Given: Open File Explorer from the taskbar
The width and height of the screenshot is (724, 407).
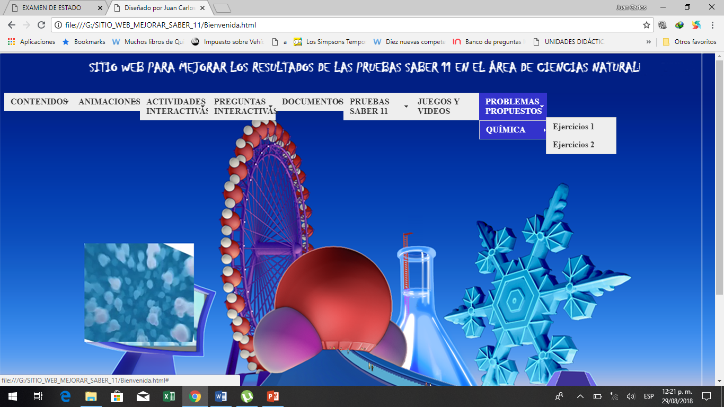Looking at the screenshot, I should [x=91, y=396].
